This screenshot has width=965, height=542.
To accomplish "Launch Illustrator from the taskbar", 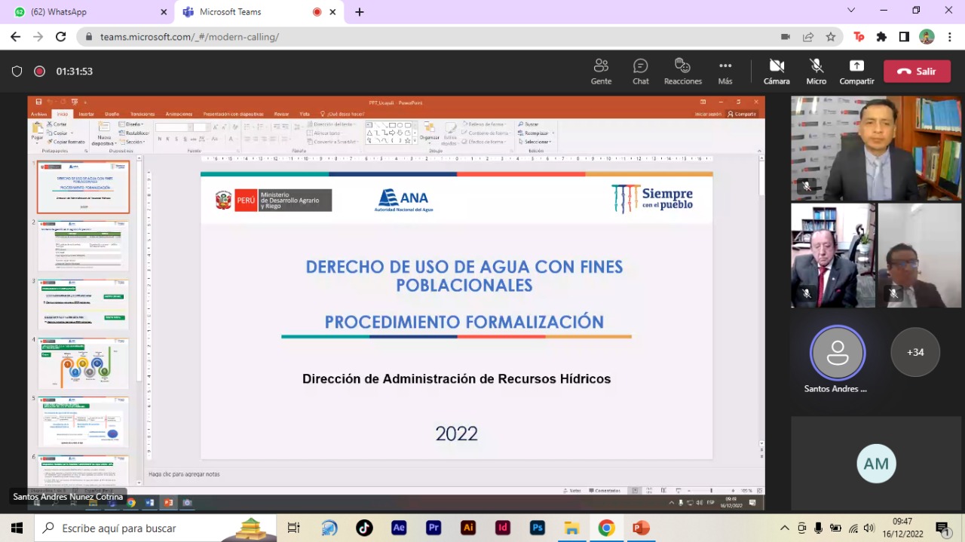I will coord(468,528).
